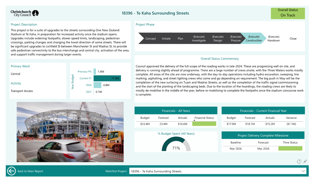Image resolution: width=314 pixels, height=182 pixels.
Task: Click the Design phase step
Action: [218, 39]
